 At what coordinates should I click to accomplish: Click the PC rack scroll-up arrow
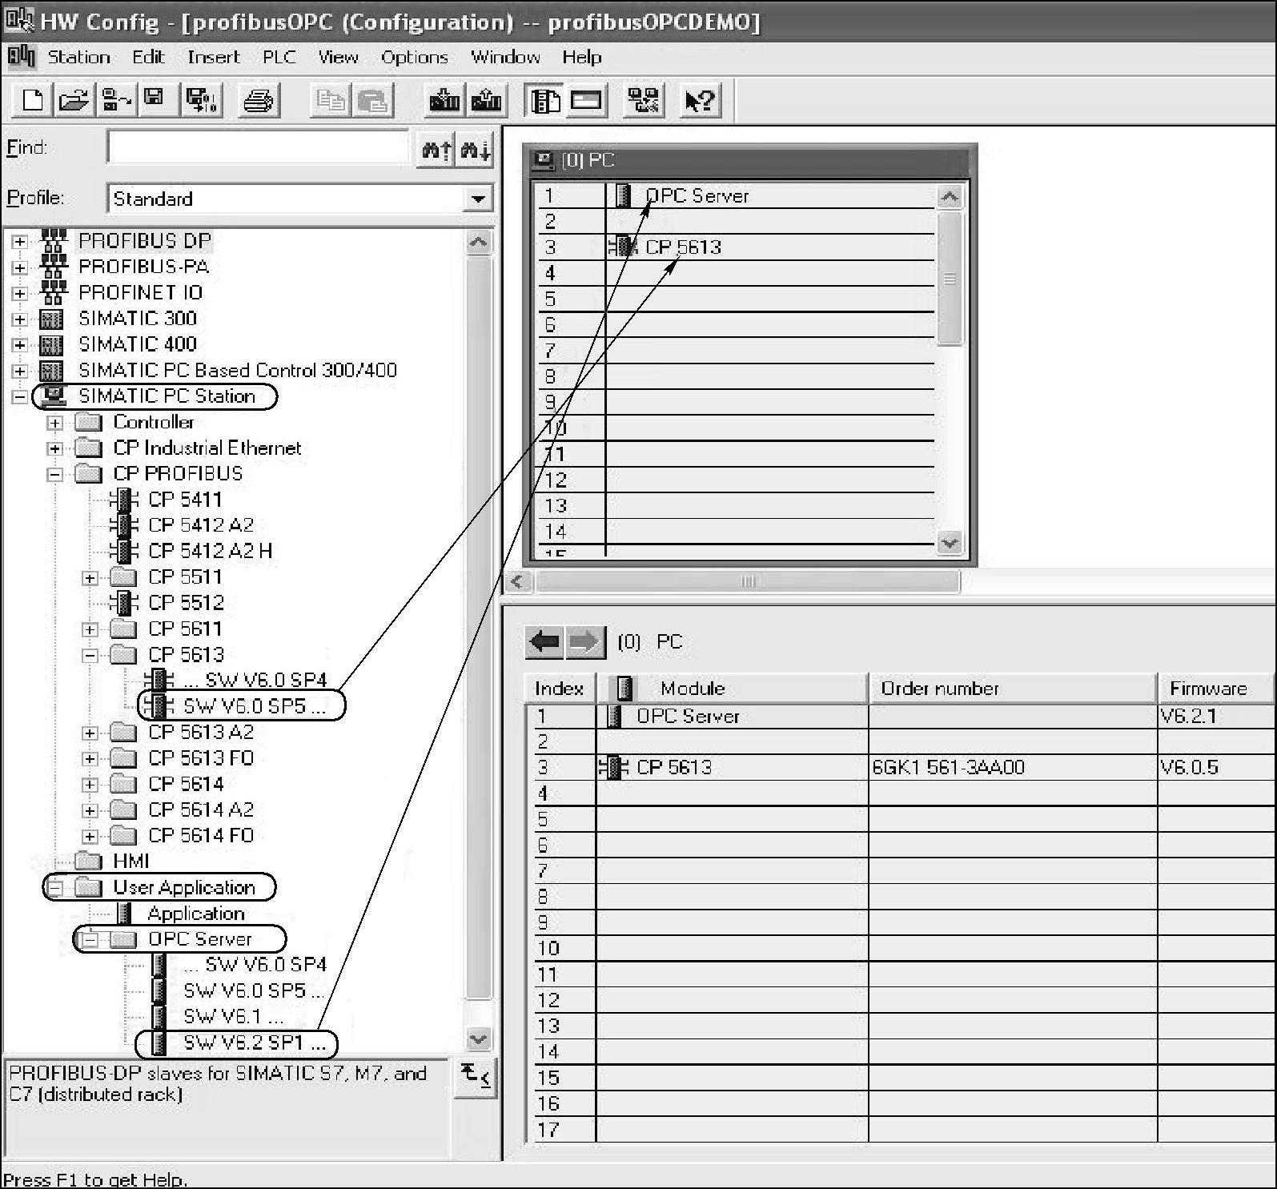pos(950,196)
